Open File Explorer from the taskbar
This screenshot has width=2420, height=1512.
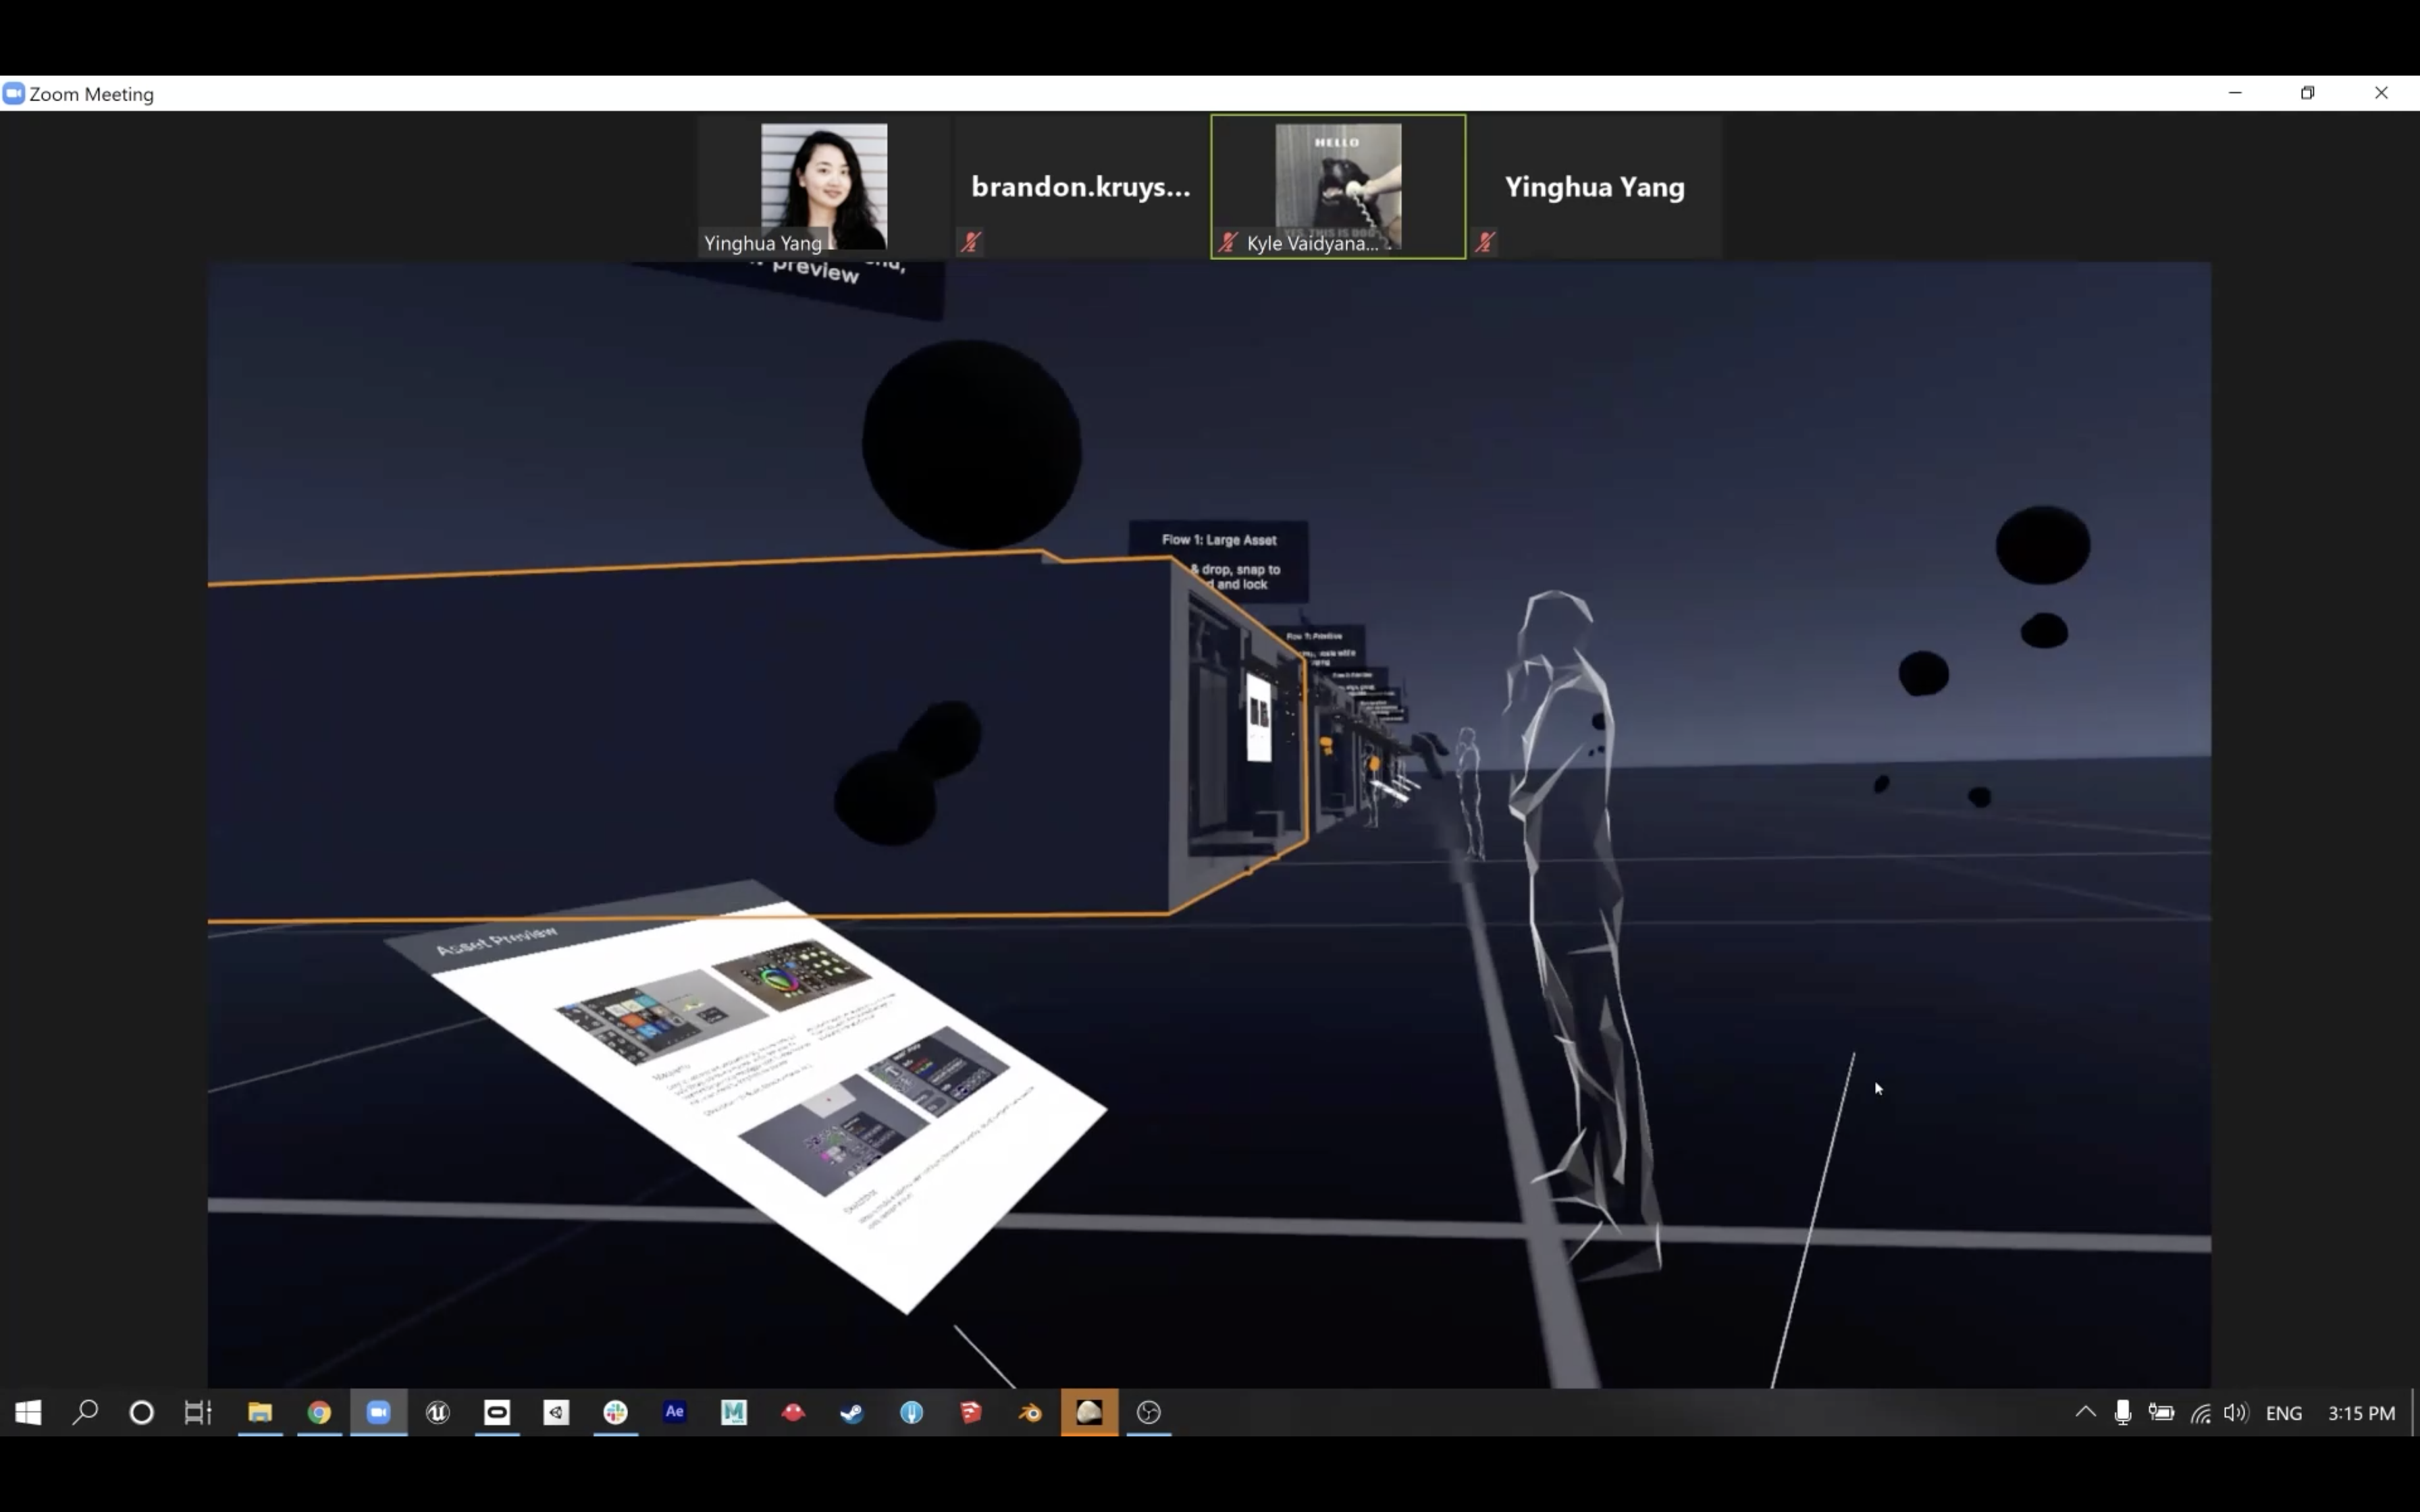coord(260,1412)
